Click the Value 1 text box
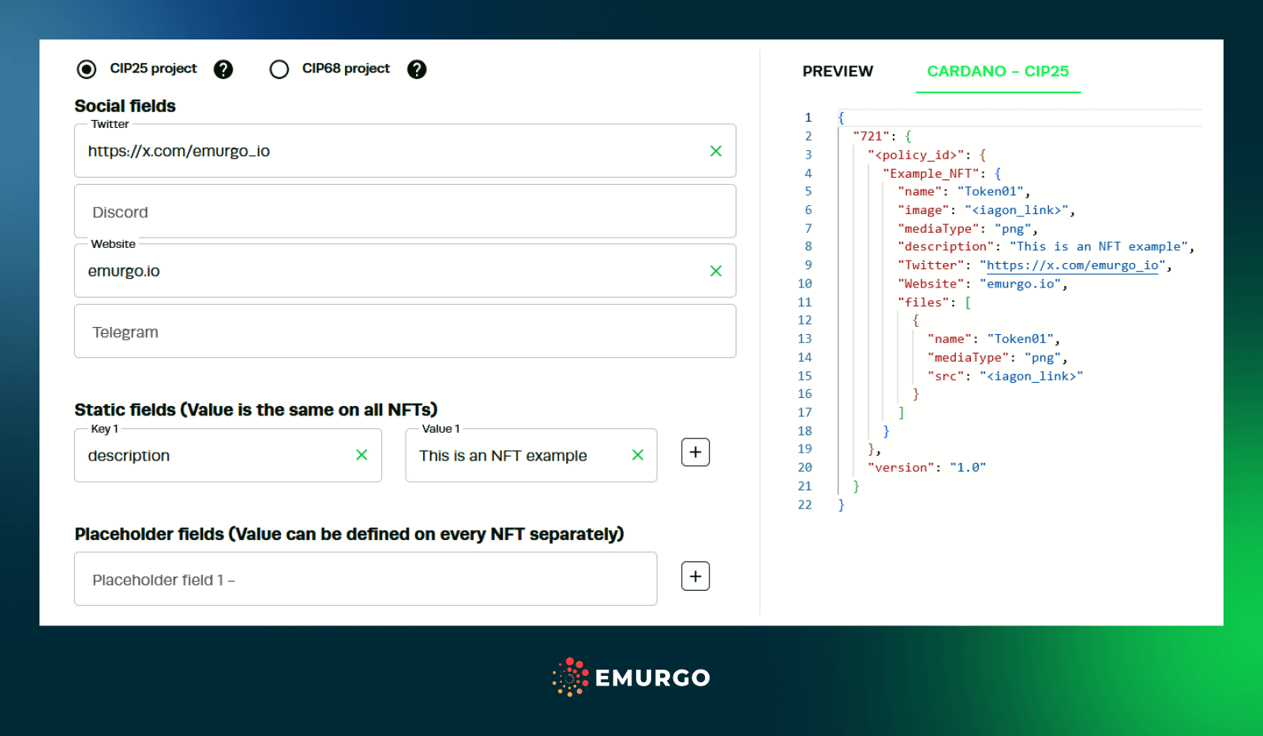This screenshot has height=736, width=1263. coord(521,455)
